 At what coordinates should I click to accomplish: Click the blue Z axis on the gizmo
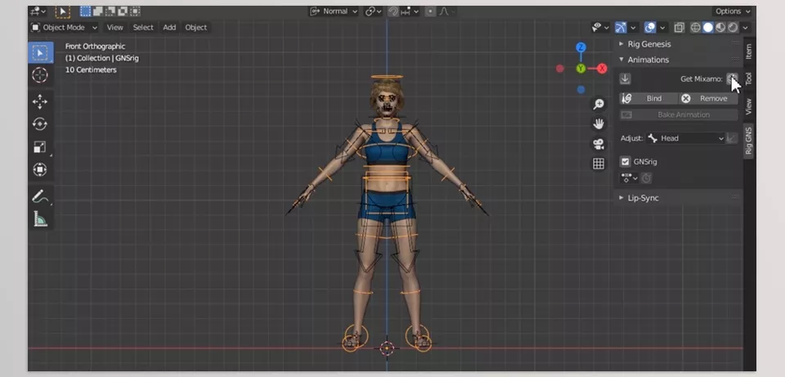coord(581,47)
